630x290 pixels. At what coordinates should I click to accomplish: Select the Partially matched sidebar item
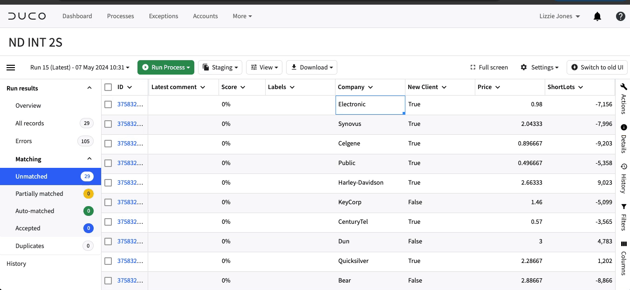tap(50, 193)
